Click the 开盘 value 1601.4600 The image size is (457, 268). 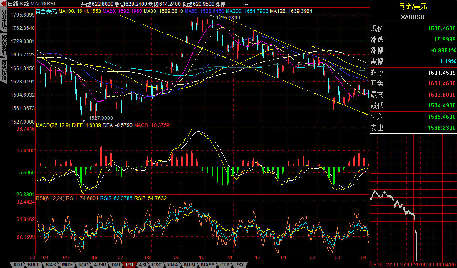click(x=442, y=83)
